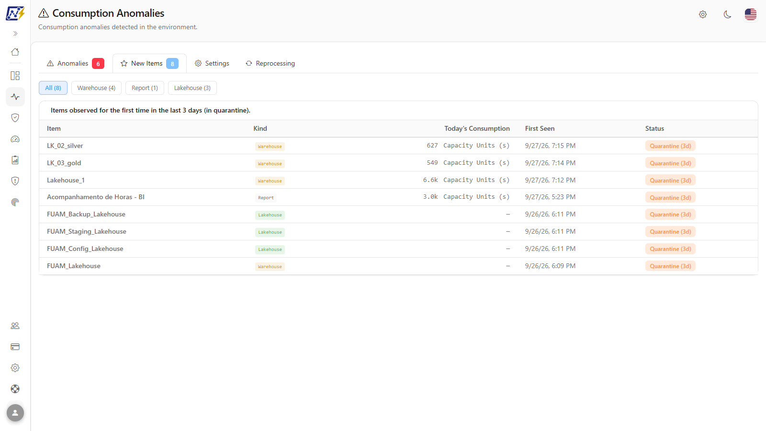Open the shield checkmark icon in sidebar
This screenshot has height=431, width=766.
(x=15, y=118)
